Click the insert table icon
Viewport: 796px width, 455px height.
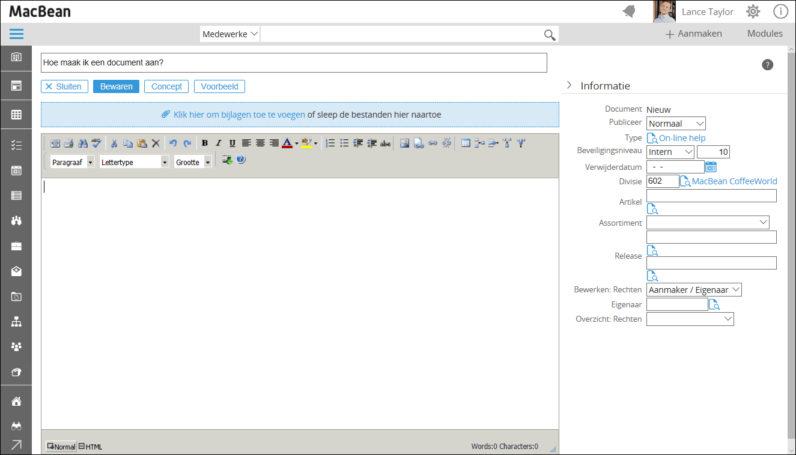[466, 143]
